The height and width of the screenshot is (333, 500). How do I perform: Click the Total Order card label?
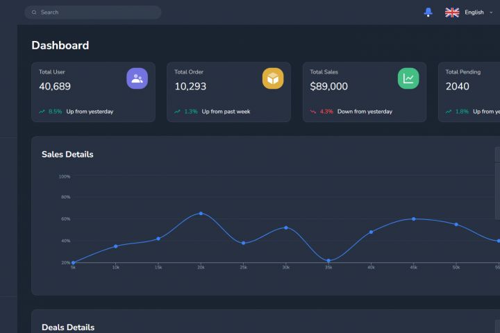click(x=189, y=72)
